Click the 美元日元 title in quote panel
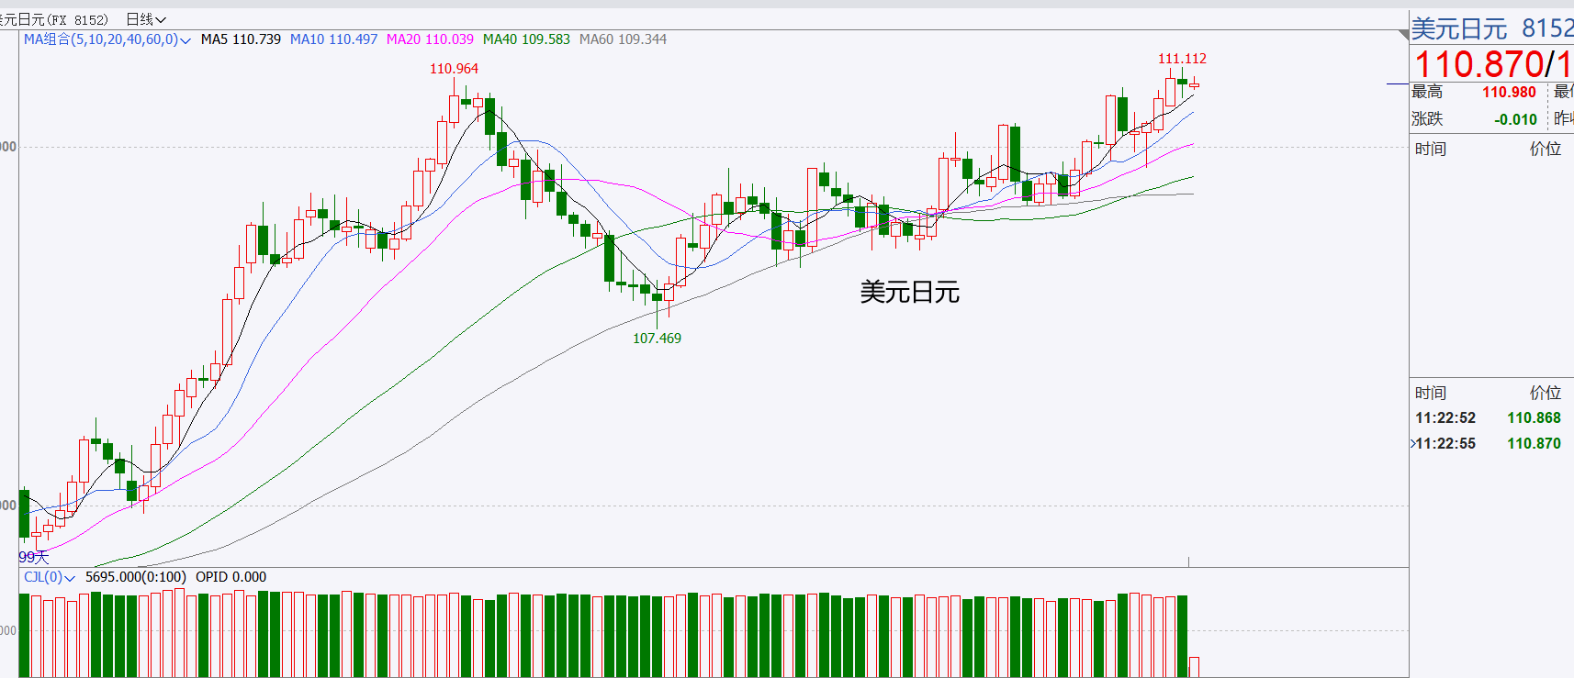This screenshot has height=678, width=1574. [1458, 29]
